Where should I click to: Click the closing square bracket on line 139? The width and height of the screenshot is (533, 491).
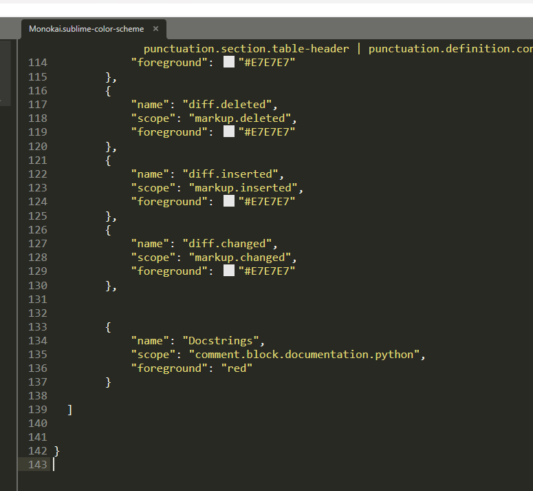pos(70,410)
